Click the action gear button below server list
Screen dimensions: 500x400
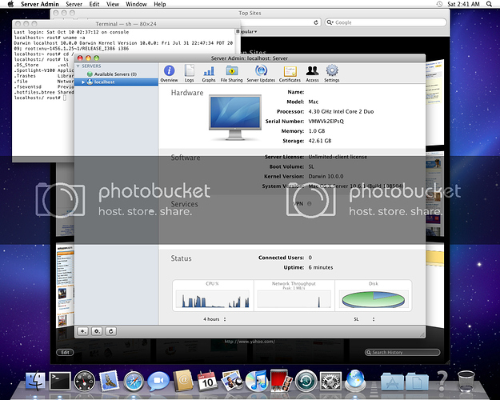(x=97, y=331)
